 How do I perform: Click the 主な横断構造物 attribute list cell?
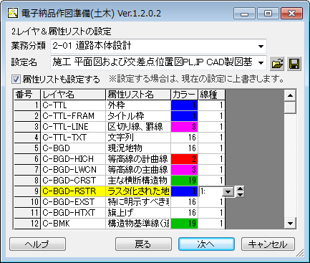[138, 181]
